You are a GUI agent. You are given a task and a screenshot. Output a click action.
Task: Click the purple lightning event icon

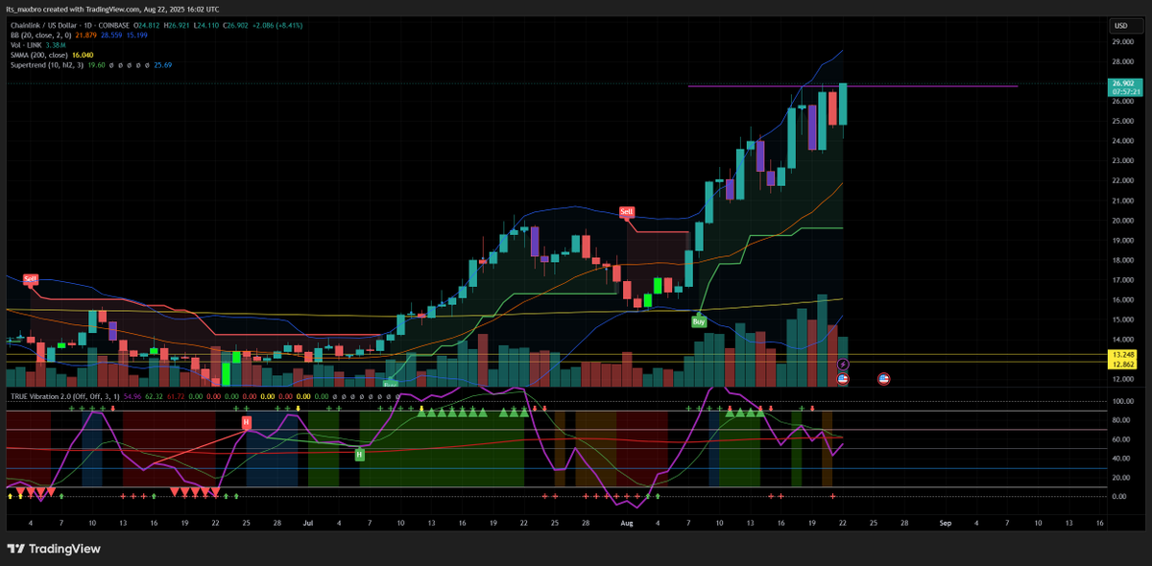click(x=842, y=364)
